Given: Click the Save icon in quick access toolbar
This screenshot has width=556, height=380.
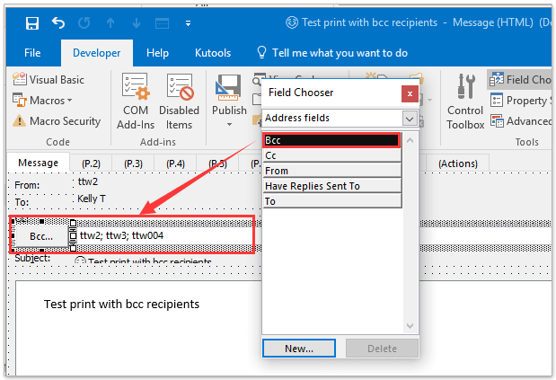Looking at the screenshot, I should tap(32, 23).
